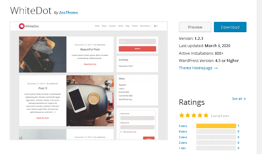This screenshot has height=154, width=262.
Task: Click the 3 stars count of 0
Action: tap(238, 137)
